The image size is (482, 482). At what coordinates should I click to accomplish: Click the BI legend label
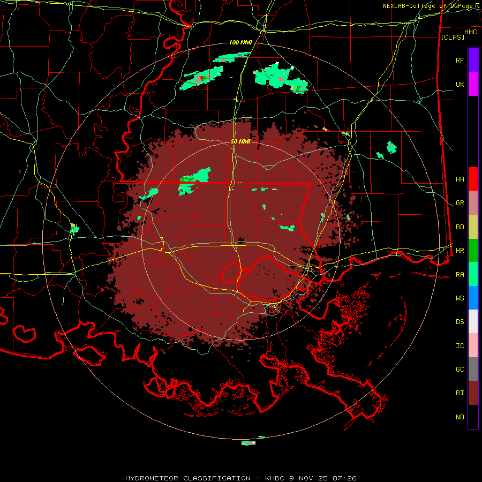[x=460, y=393]
